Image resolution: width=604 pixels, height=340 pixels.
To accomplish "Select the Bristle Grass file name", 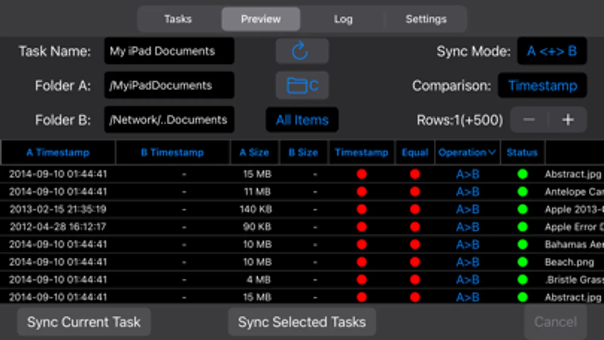I will (x=574, y=280).
